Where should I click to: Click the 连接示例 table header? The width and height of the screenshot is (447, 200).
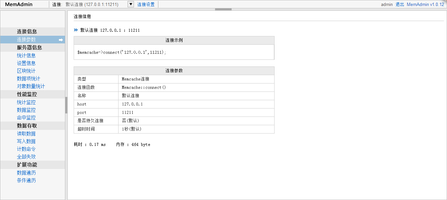tap(174, 40)
